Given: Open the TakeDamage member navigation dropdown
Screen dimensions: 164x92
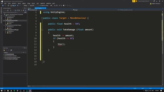Looking at the screenshot, I should coord(140,10).
